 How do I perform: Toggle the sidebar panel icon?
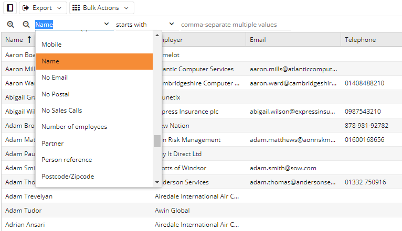[x=9, y=8]
